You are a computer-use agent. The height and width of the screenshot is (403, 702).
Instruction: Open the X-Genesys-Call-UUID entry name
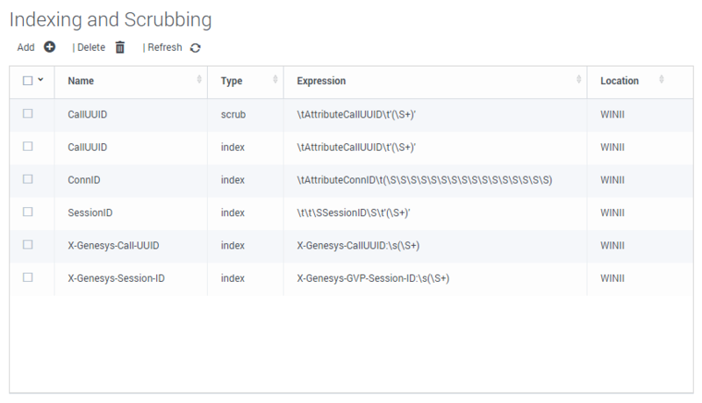113,245
